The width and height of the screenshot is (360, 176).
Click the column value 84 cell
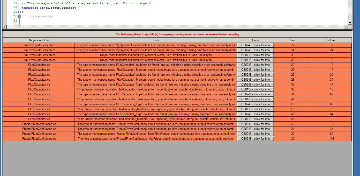pyautogui.click(x=331, y=114)
